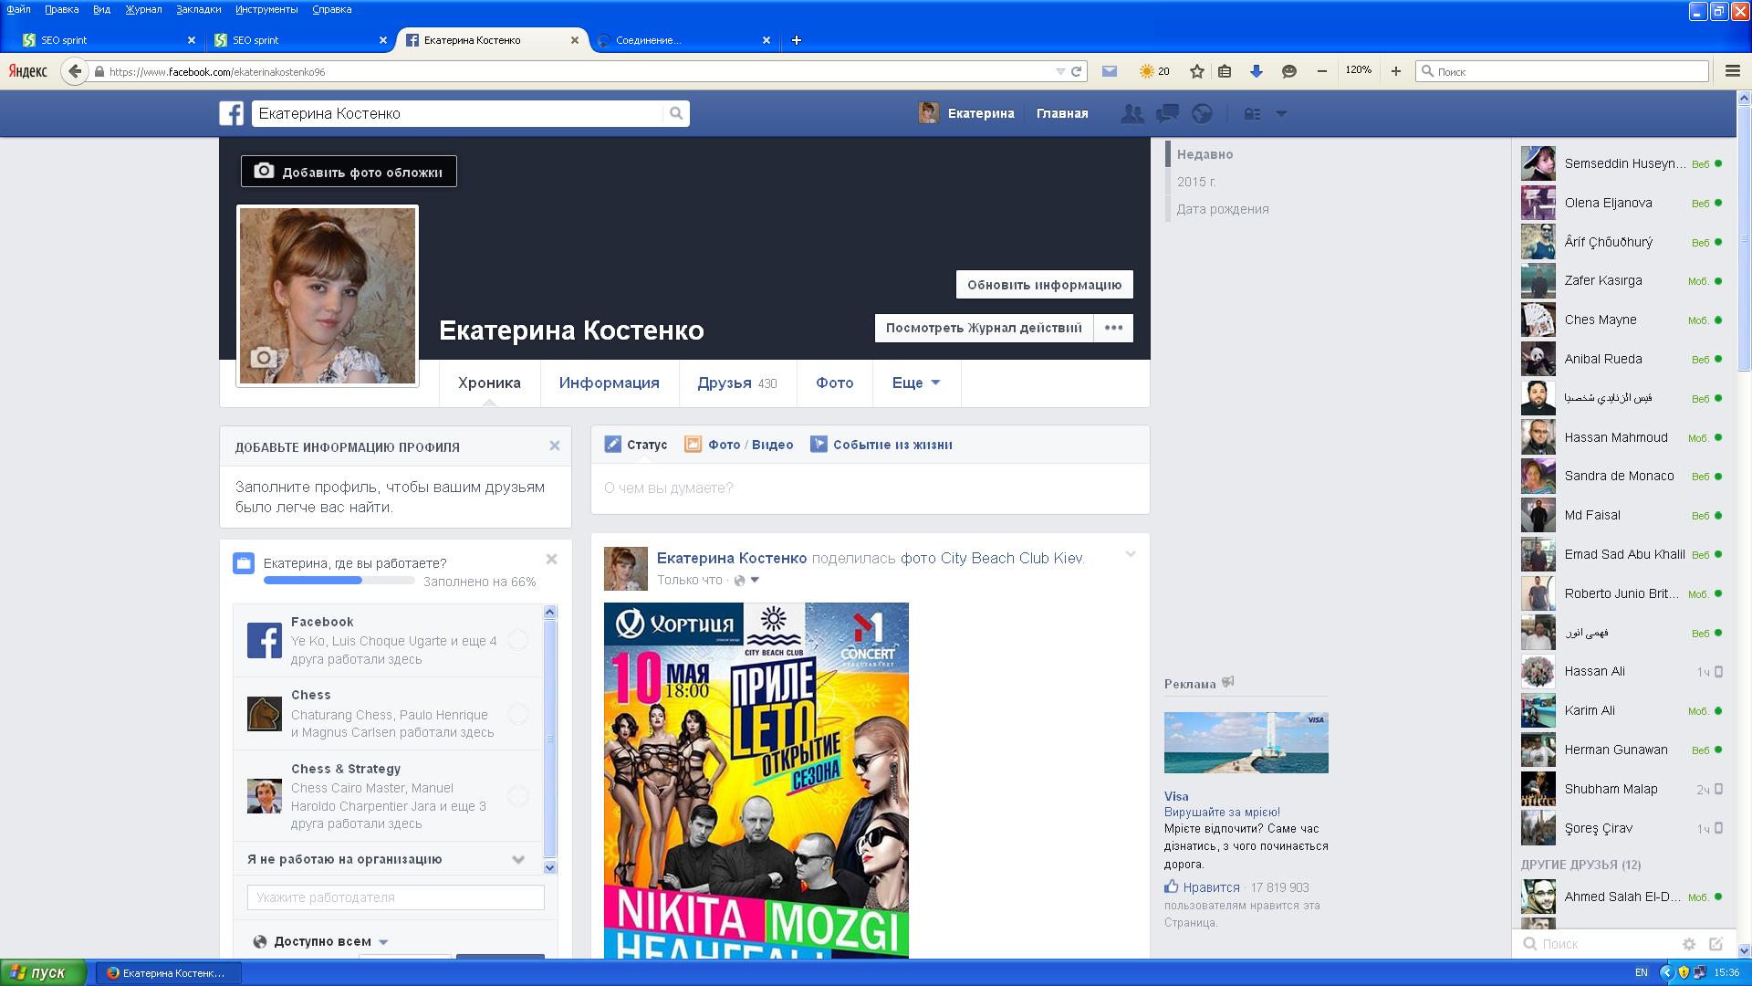Open the Фото profile tab
Screen dimensions: 1752x986
834,383
